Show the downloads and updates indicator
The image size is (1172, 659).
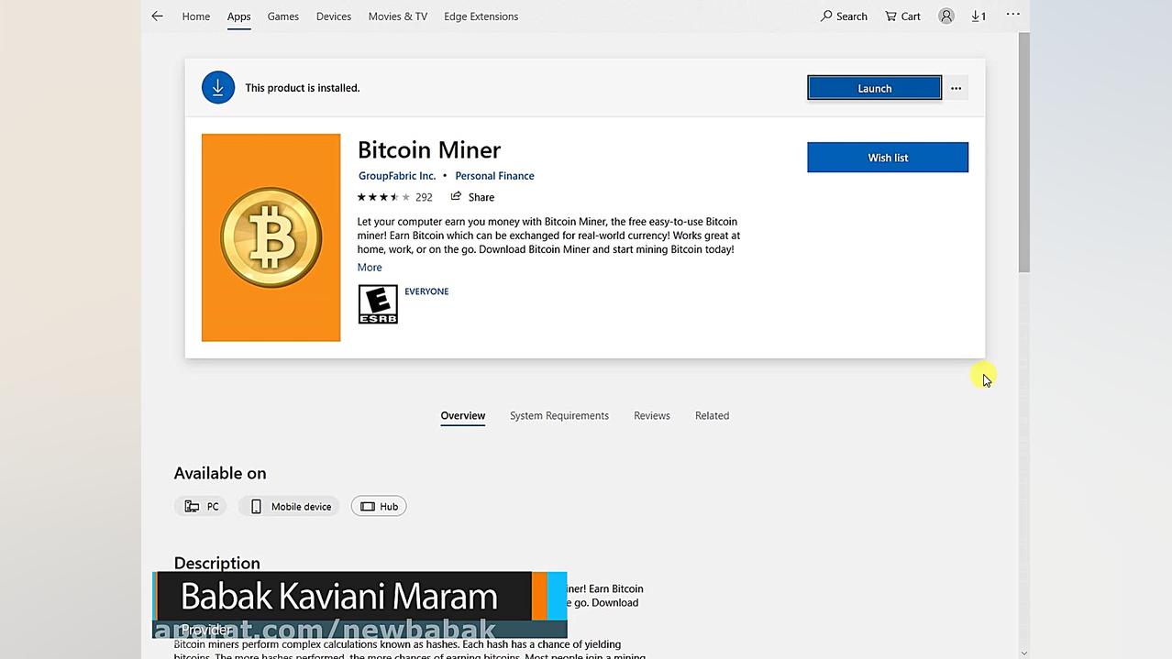click(x=979, y=16)
